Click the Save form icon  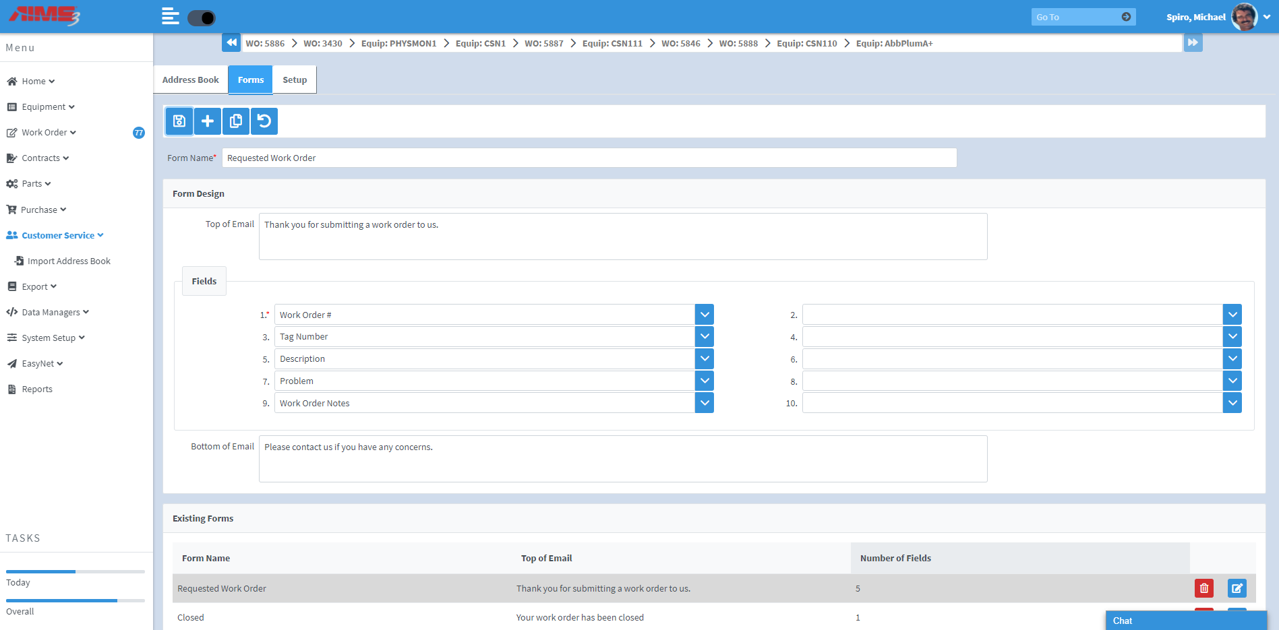click(179, 121)
